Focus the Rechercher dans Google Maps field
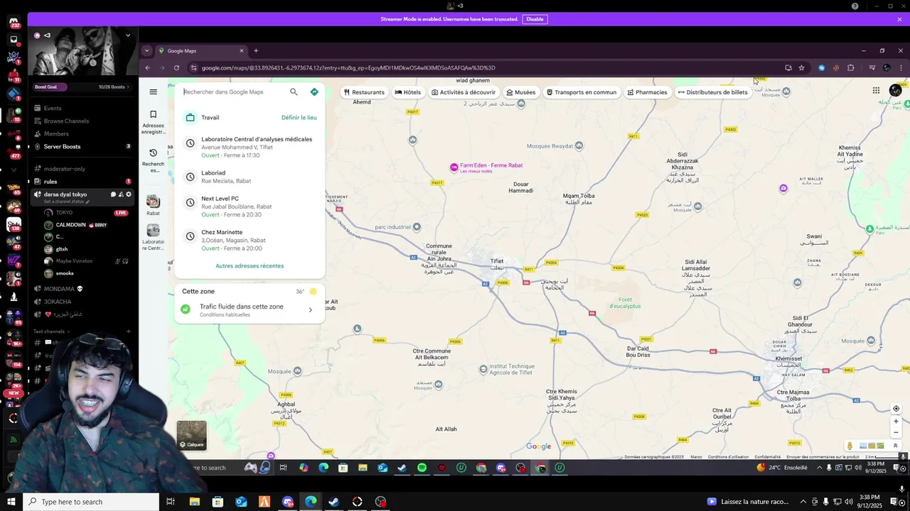This screenshot has width=910, height=511. (x=235, y=92)
